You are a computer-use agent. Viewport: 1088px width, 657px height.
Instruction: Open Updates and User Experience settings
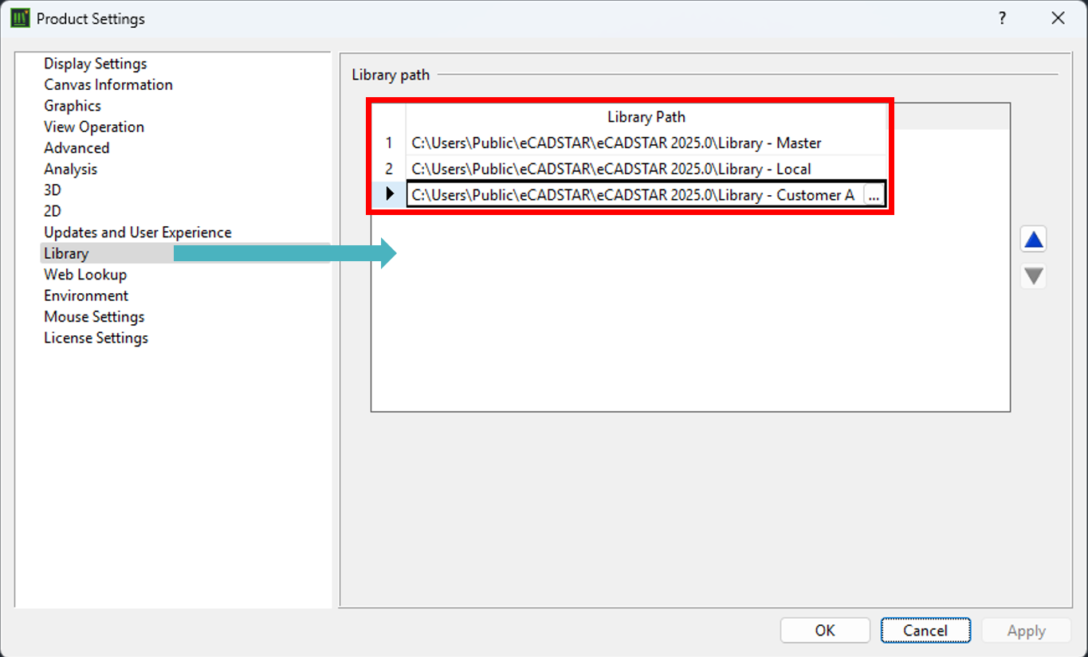pyautogui.click(x=138, y=233)
